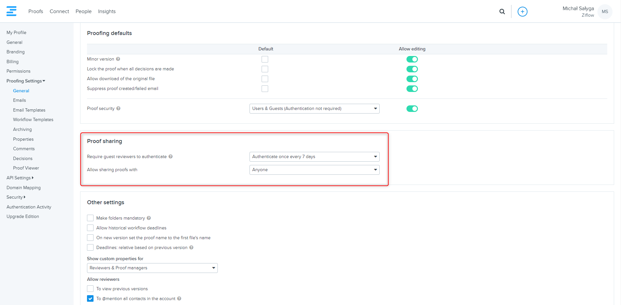Open the search magnifier icon
Viewport: 621px width, 305px height.
[x=502, y=12]
